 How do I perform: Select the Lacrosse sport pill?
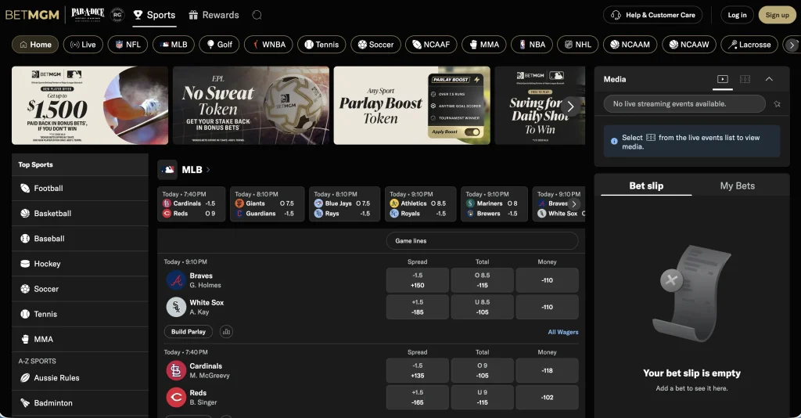point(749,45)
